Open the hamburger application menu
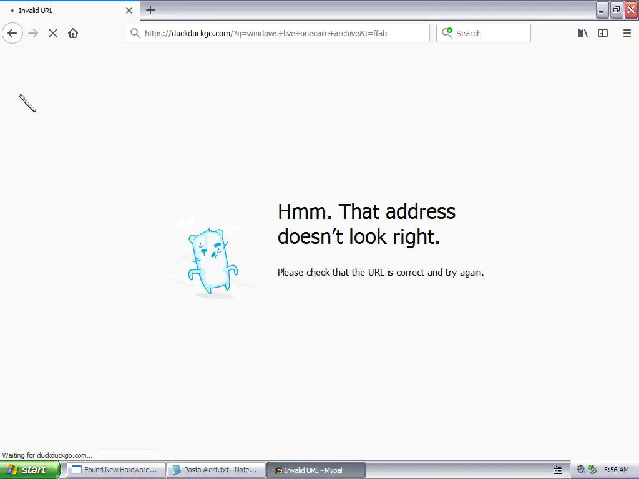Image resolution: width=639 pixels, height=479 pixels. pyautogui.click(x=627, y=33)
